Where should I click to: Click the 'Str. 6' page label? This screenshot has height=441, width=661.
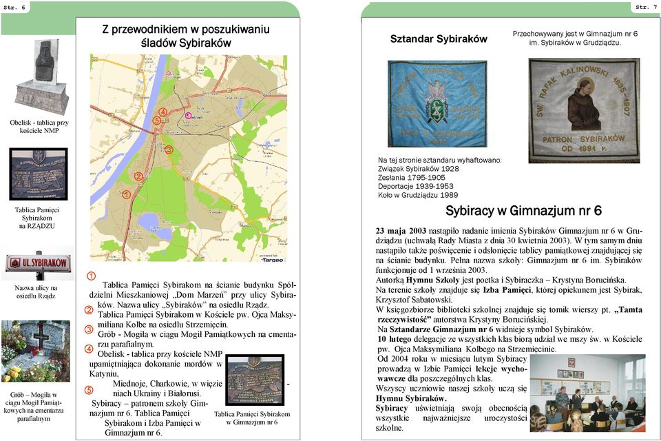[x=14, y=7]
